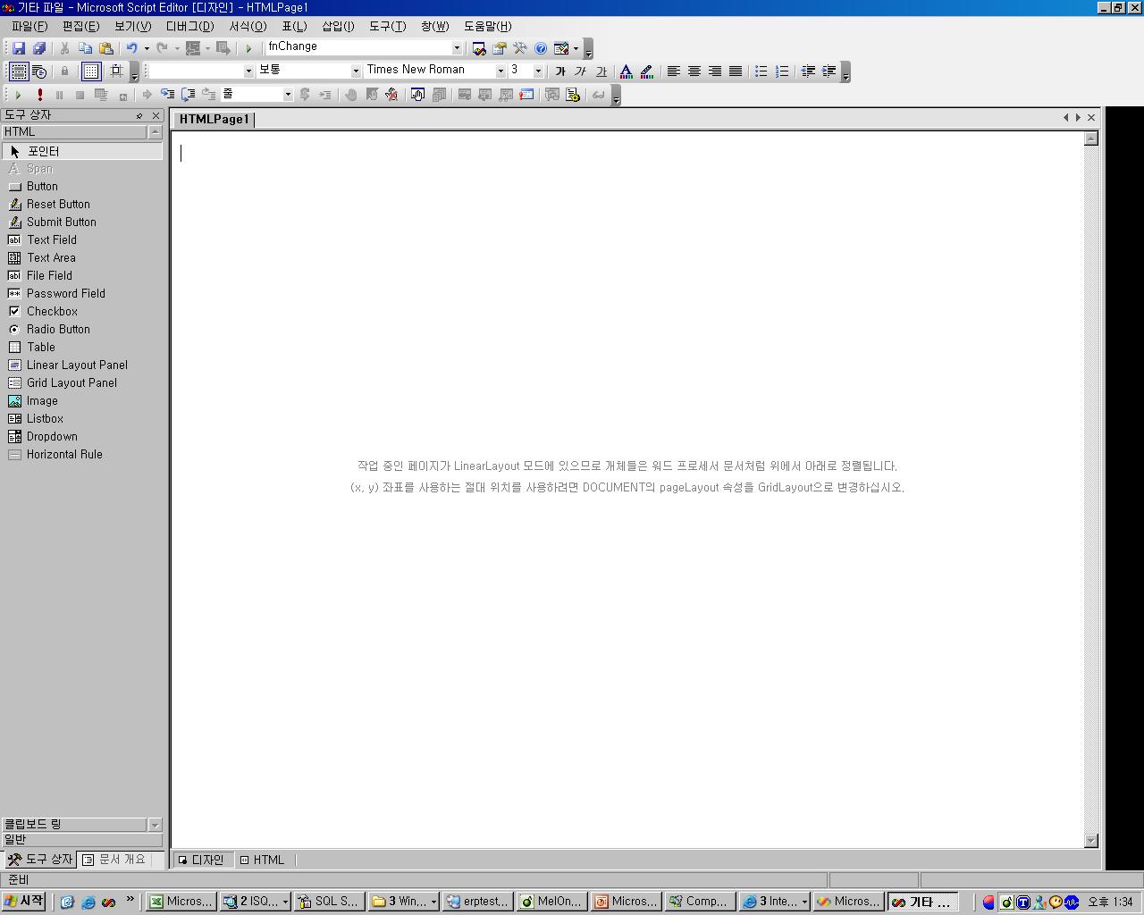
Task: Click the Step Over debug icon
Action: coord(188,95)
